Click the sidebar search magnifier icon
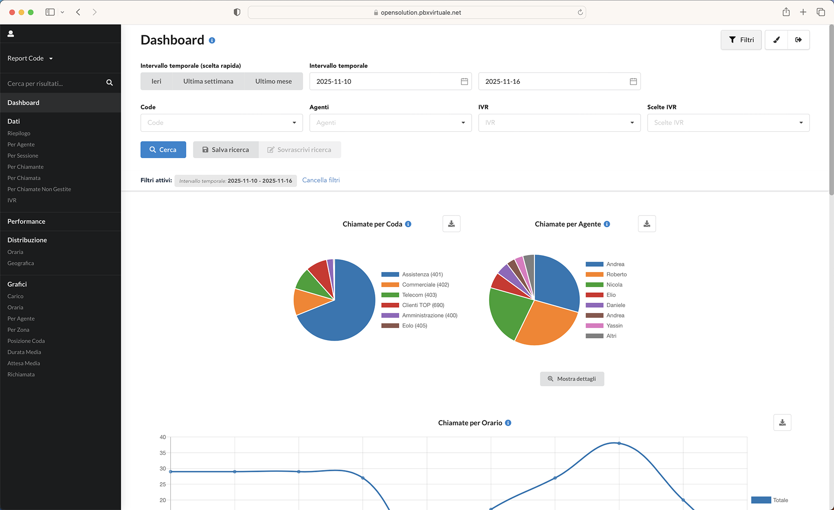The height and width of the screenshot is (510, 834). tap(109, 83)
